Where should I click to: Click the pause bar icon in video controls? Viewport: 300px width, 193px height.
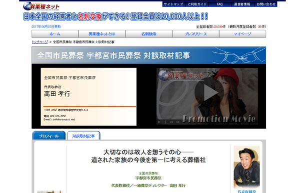pos(165,122)
